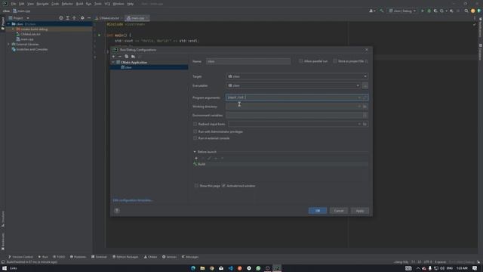Enable Redirect input from checkbox
Viewport: 483px width, 272px height.
[195, 124]
